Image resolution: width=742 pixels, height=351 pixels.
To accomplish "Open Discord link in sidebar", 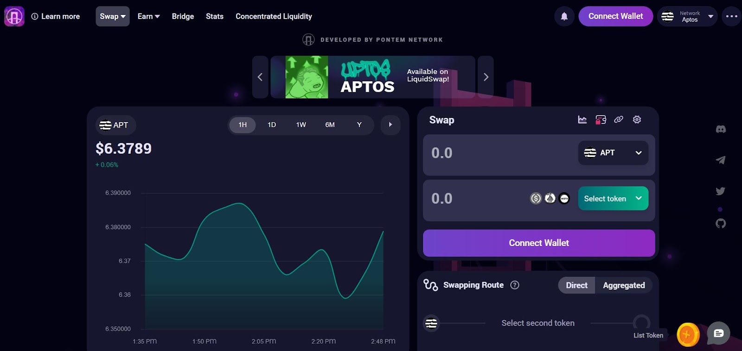I will (721, 130).
